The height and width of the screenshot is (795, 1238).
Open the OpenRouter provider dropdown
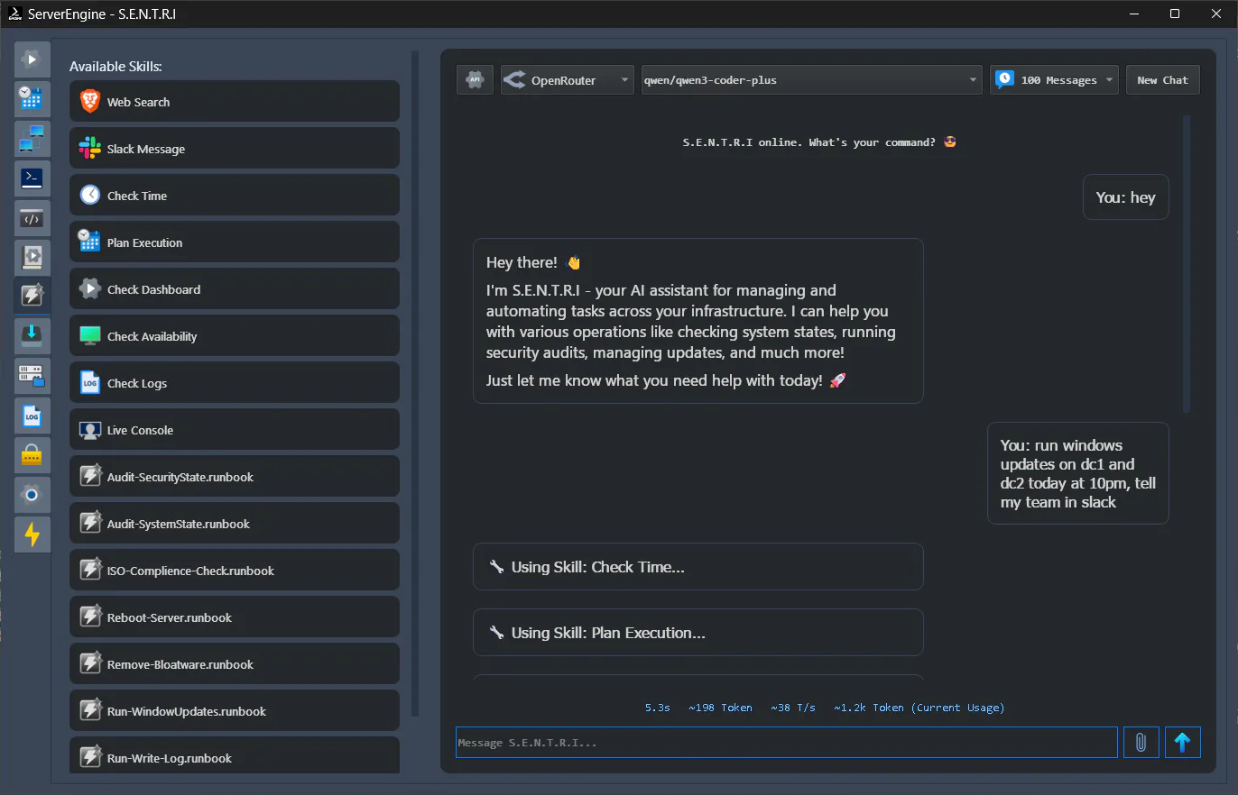tap(567, 79)
